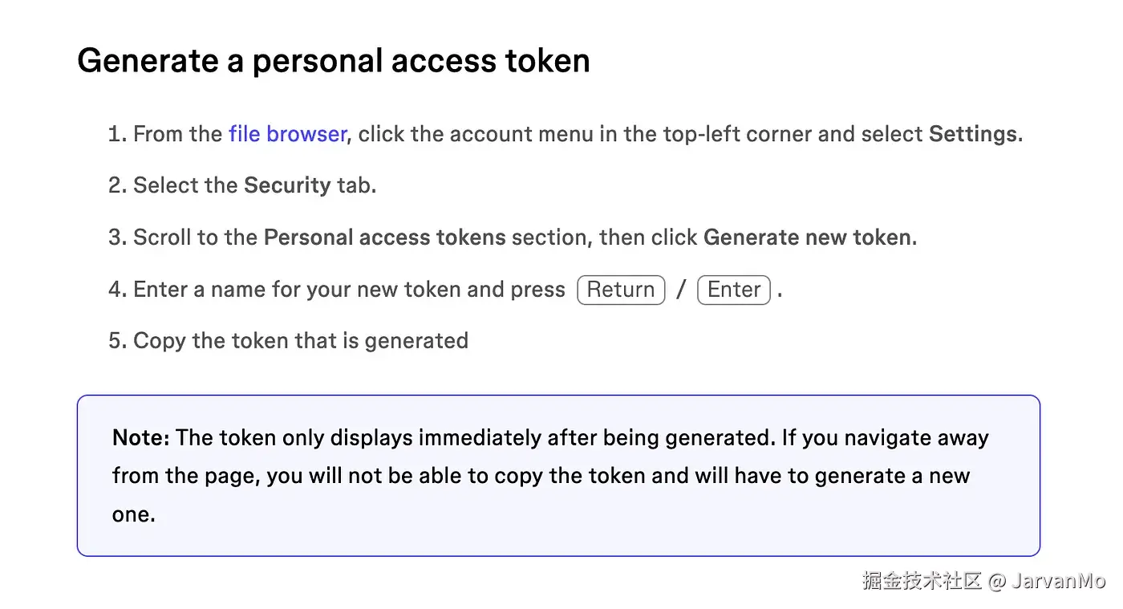This screenshot has width=1123, height=609.
Task: Click the "Generate a personal access token" heading
Action: 334,61
